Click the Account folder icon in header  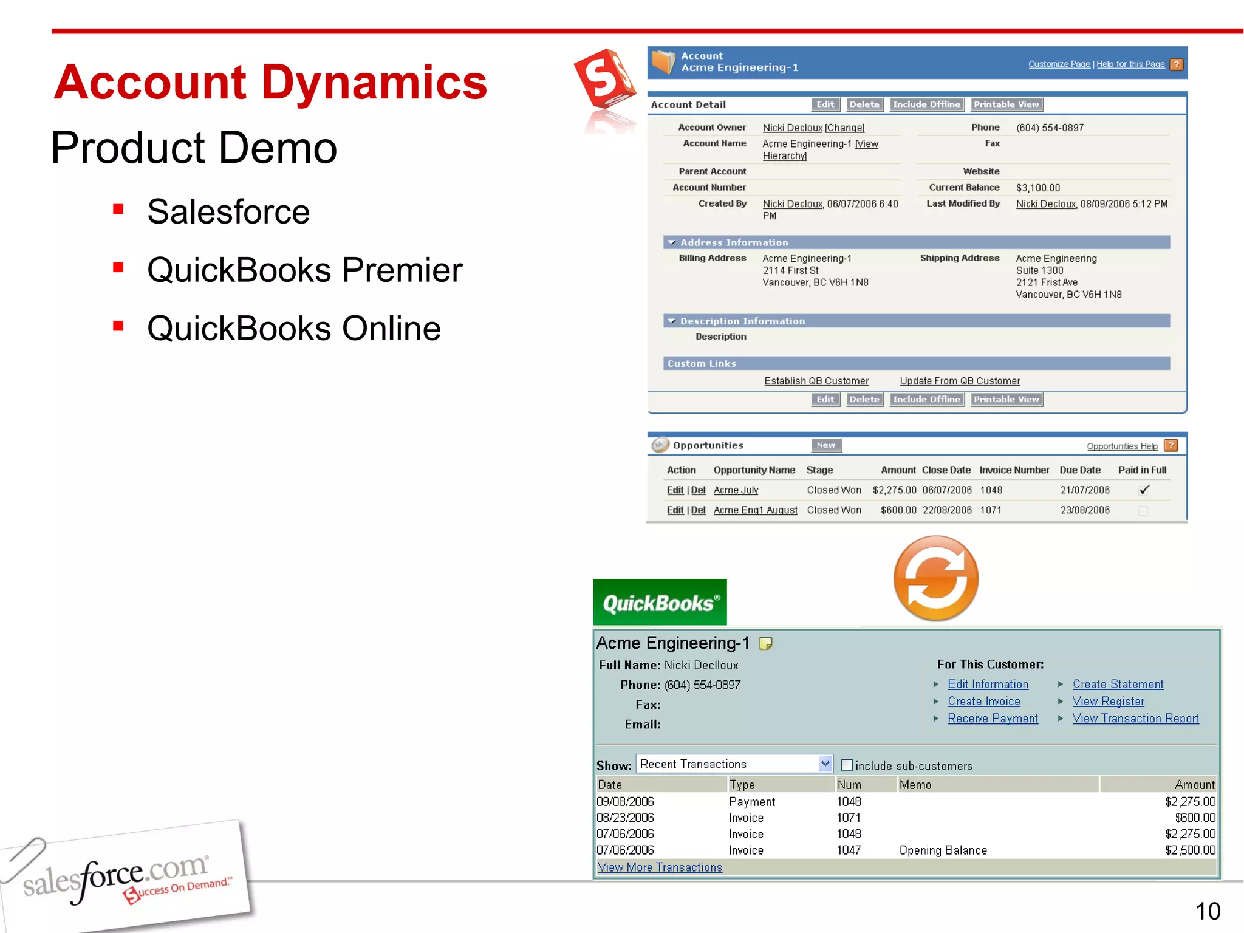click(x=663, y=62)
